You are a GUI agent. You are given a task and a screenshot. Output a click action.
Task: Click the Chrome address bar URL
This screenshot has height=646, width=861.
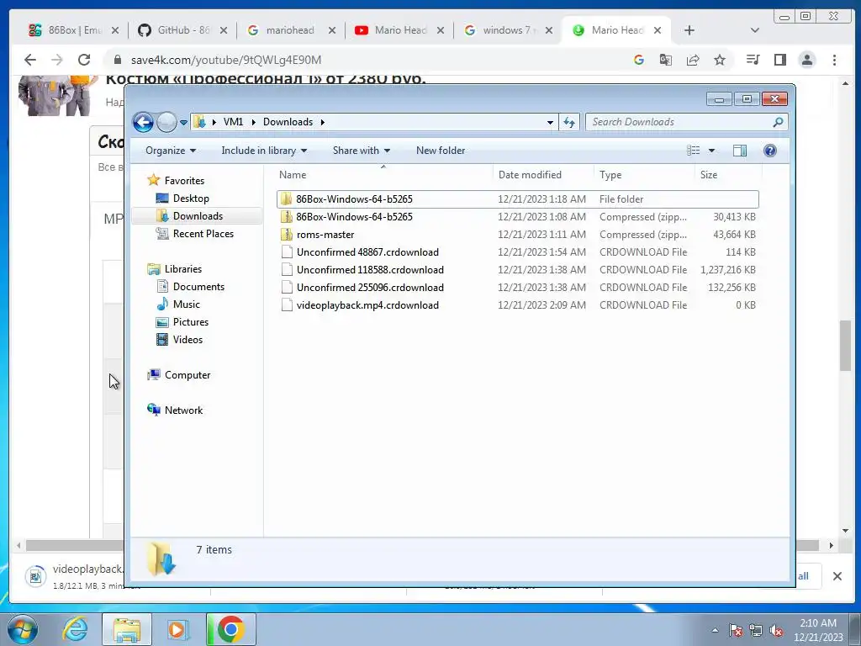click(x=225, y=60)
